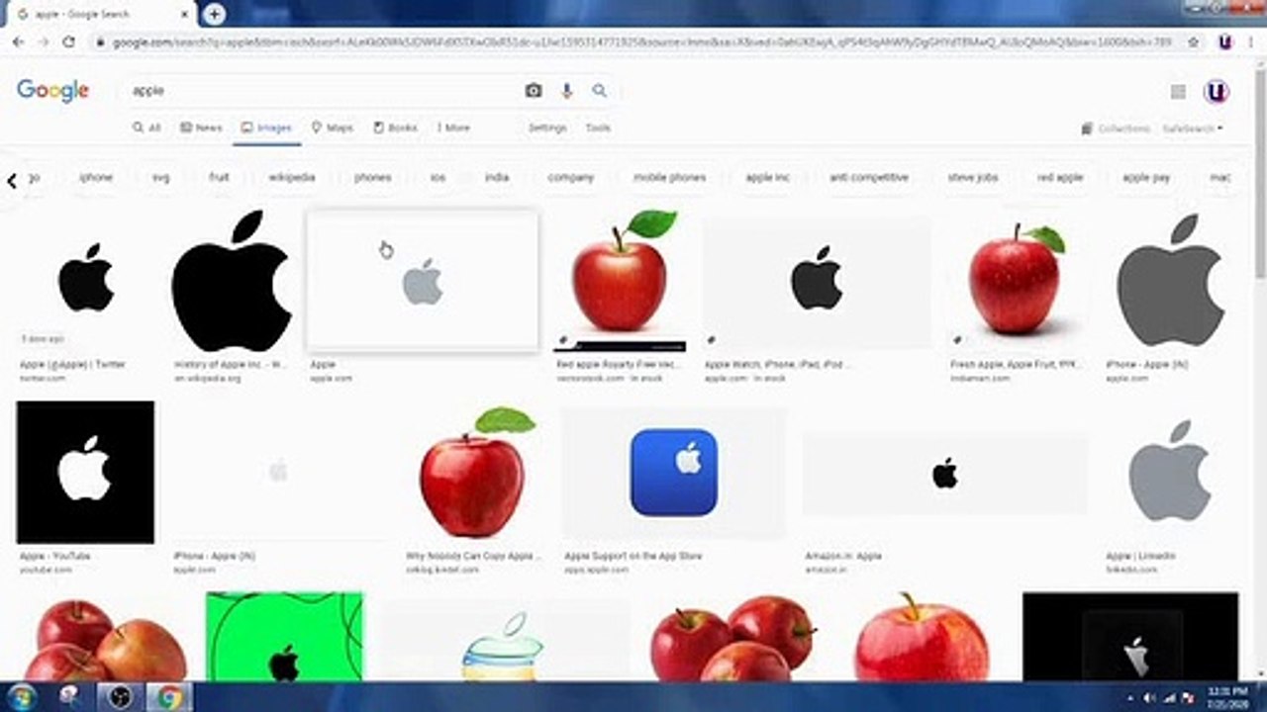
Task: Click Chrome profile icon in toolbar
Action: (1224, 43)
